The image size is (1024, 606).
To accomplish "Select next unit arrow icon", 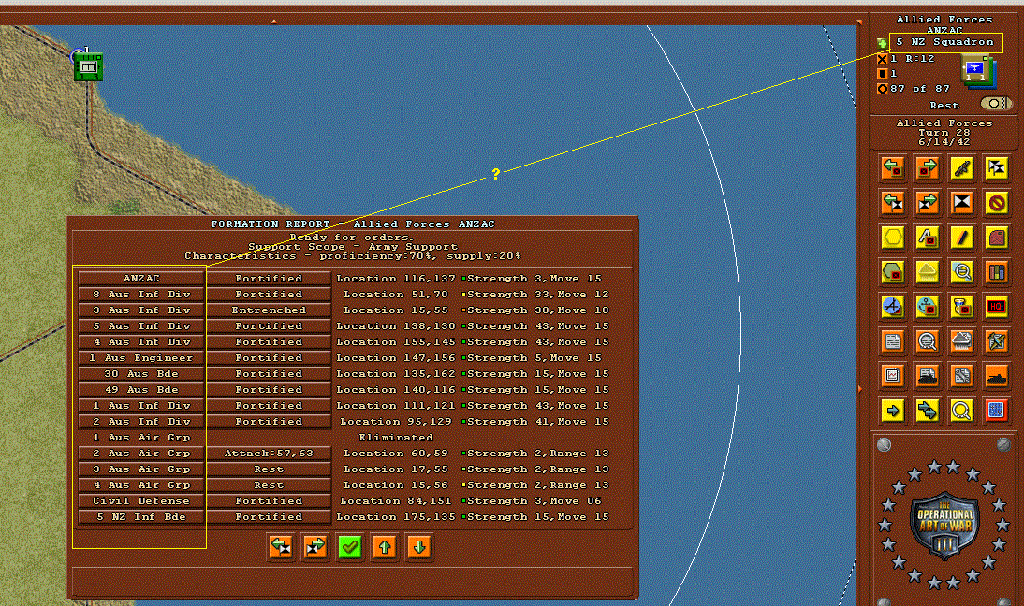I will 928,167.
